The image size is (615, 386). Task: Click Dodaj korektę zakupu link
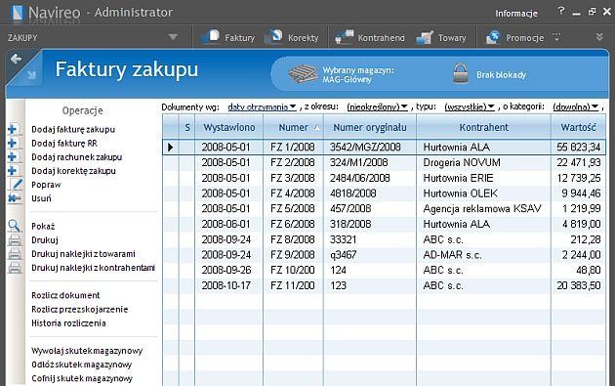74,171
